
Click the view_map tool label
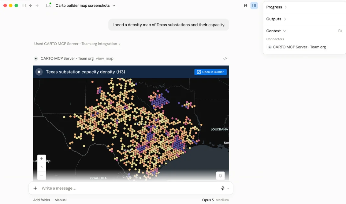[x=105, y=59]
